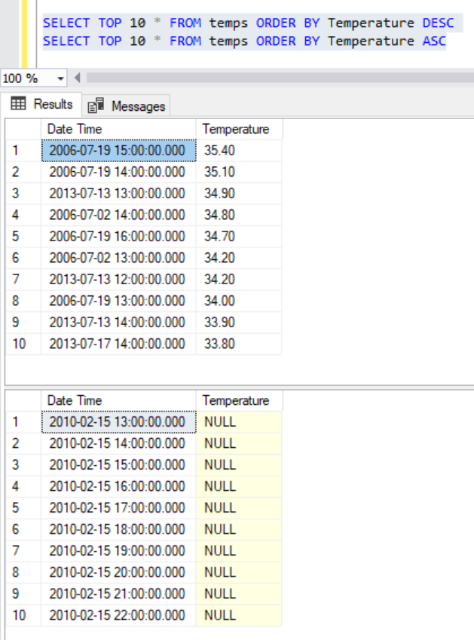Image resolution: width=474 pixels, height=640 pixels.
Task: Open the 100 % zoom dropdown
Action: (x=60, y=78)
